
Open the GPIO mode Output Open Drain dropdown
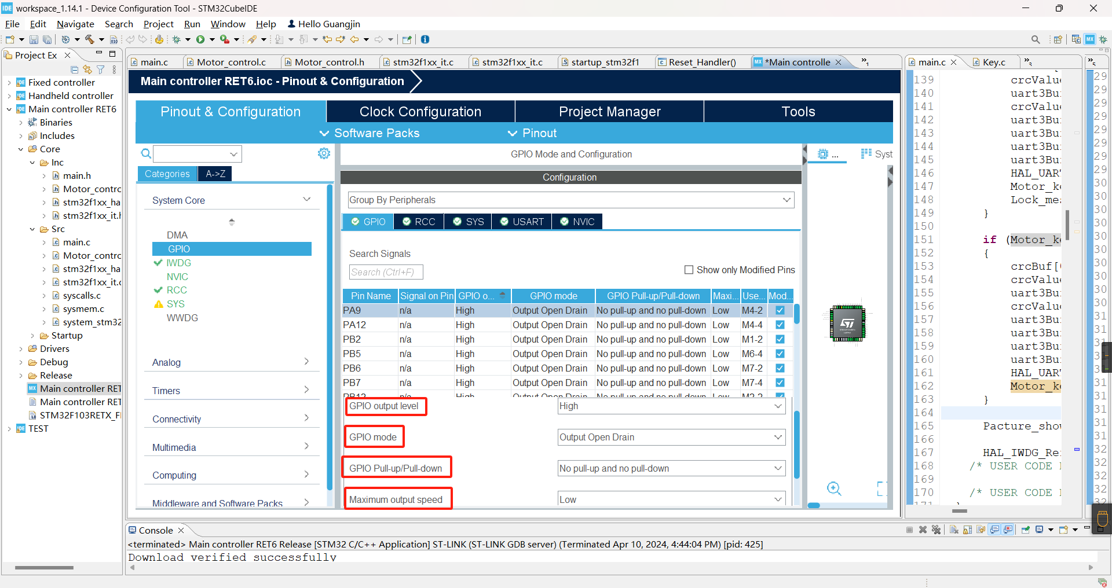(x=671, y=438)
